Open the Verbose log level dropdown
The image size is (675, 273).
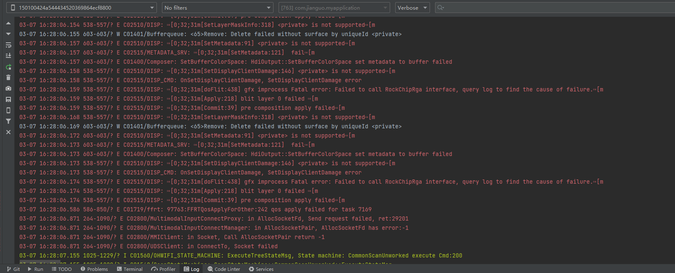[x=412, y=8]
